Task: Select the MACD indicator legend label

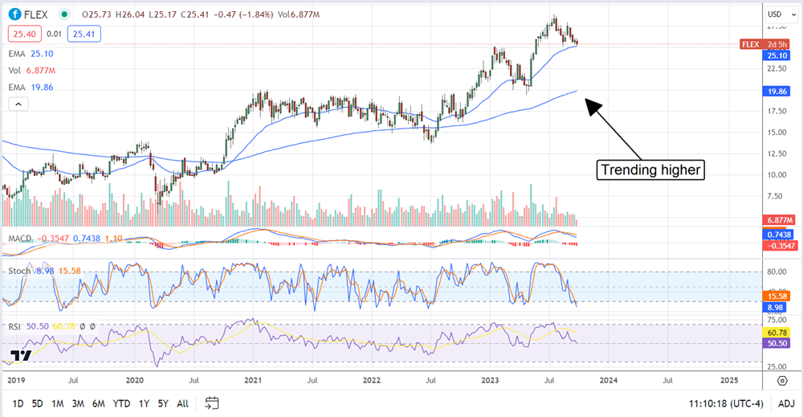Action: click(20, 239)
